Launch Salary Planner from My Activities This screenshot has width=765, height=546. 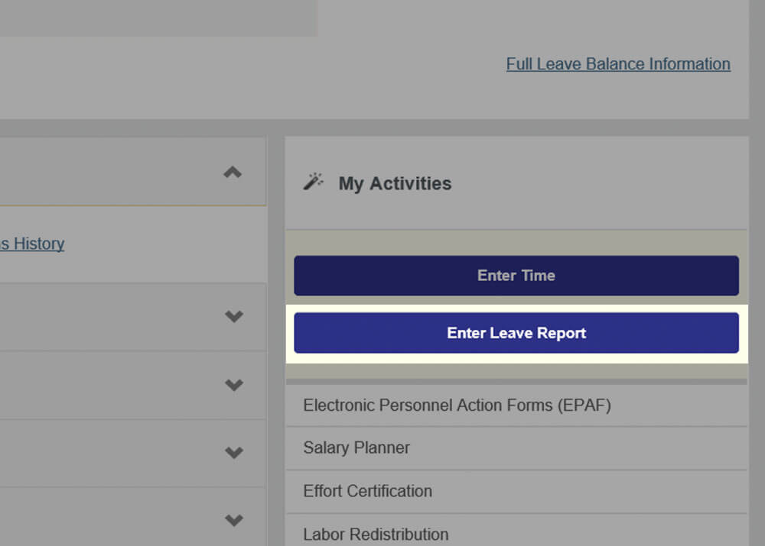(356, 448)
